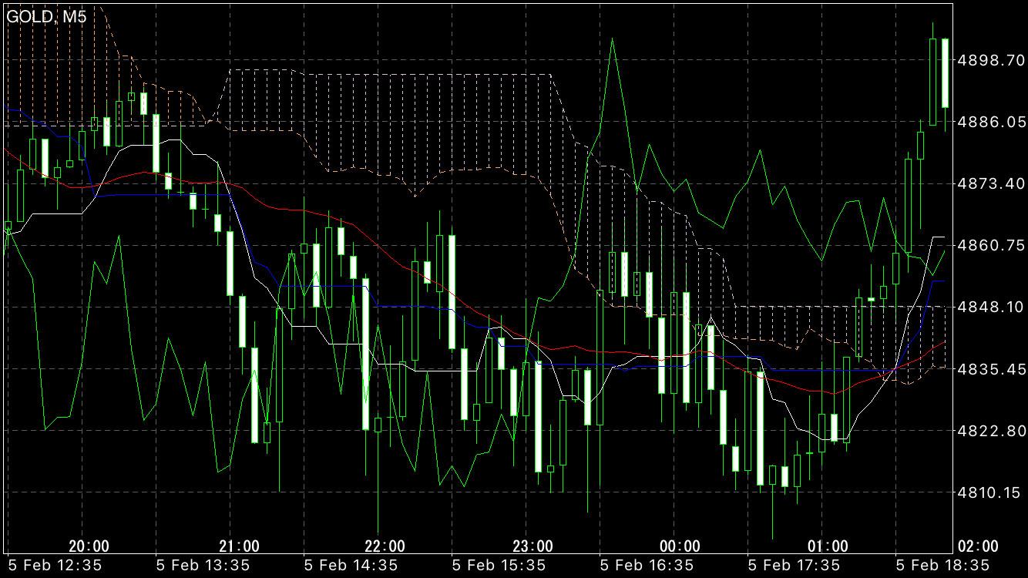Image resolution: width=1028 pixels, height=578 pixels.
Task: Click the 4835.45 price level label
Action: 989,368
